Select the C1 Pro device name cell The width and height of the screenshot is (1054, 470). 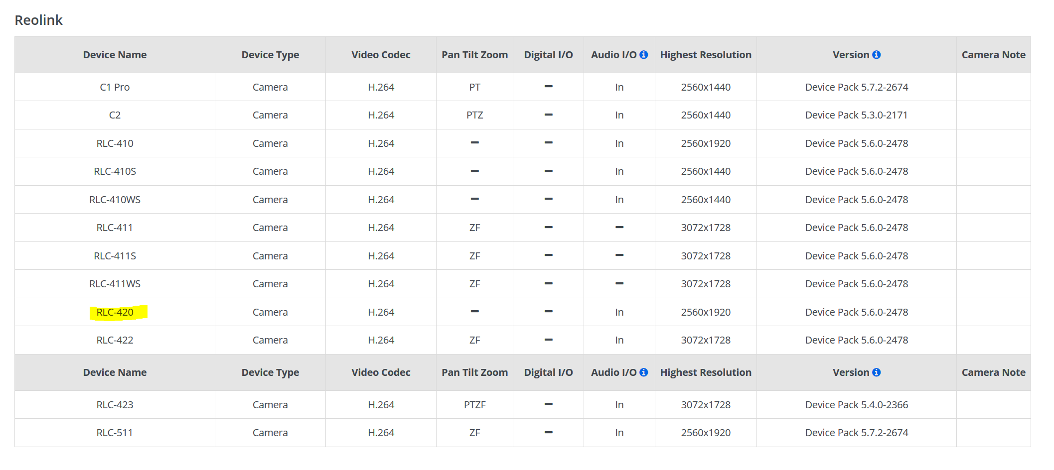(x=115, y=87)
